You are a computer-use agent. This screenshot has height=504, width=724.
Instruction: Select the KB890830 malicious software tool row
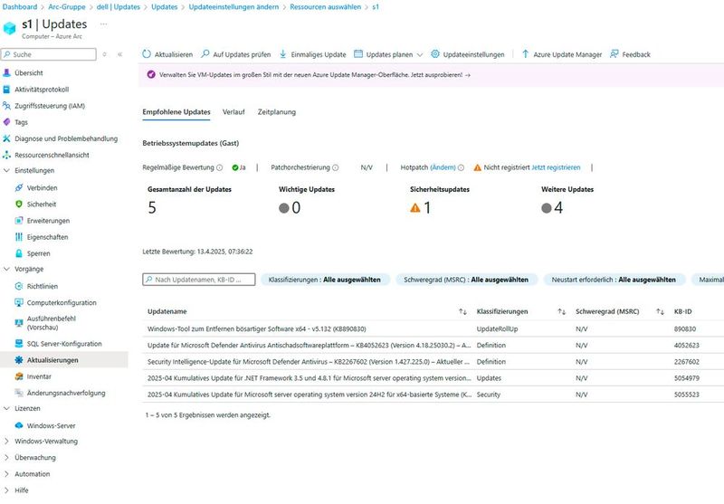click(x=432, y=329)
